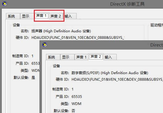Open the 系统 tab in the back window
The width and height of the screenshot is (163, 113).
pos(13,16)
